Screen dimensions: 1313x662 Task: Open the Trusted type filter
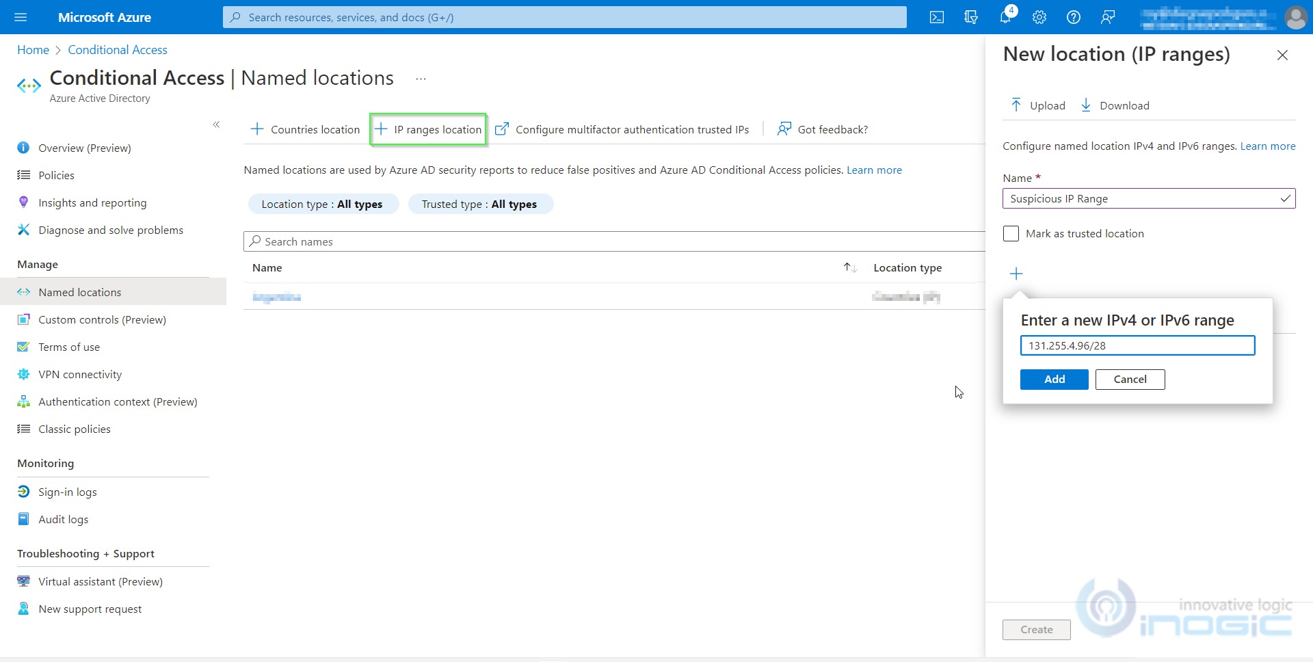pos(480,204)
